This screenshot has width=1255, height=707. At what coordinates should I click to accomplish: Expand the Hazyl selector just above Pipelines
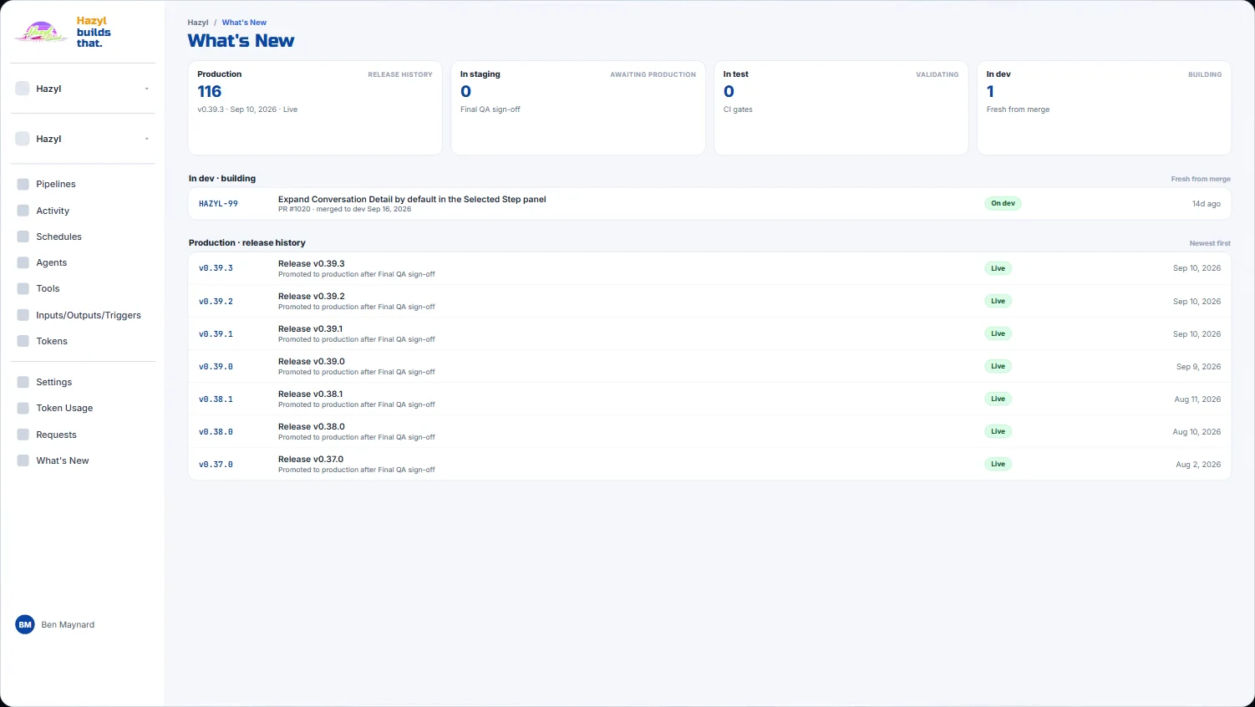[x=83, y=139]
